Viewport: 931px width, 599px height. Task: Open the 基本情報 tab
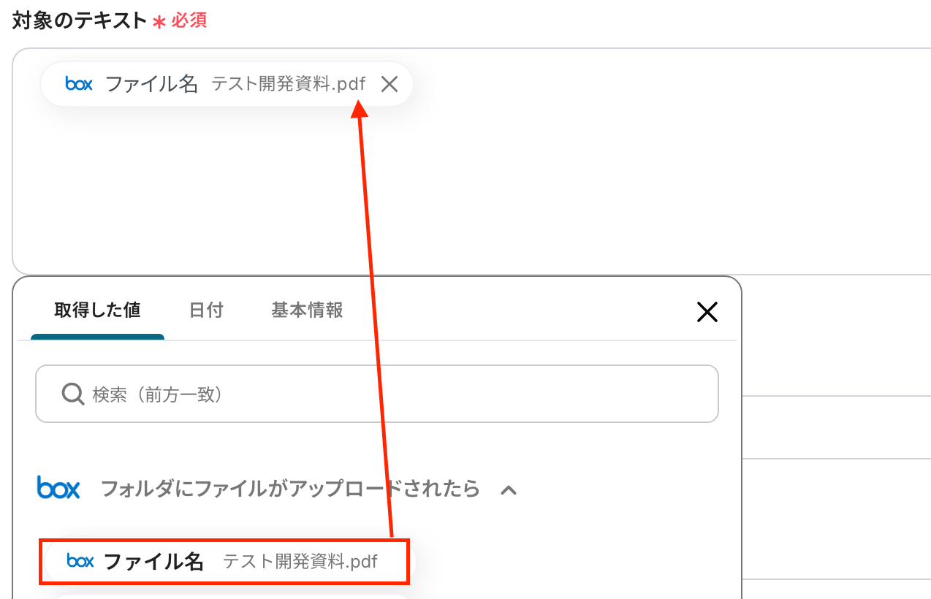(307, 310)
